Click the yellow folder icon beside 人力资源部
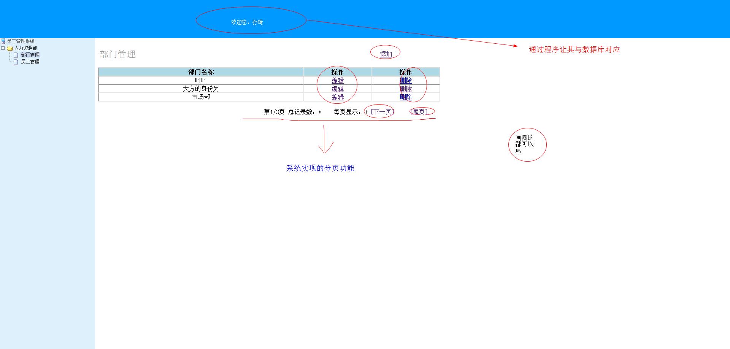730x349 pixels. click(10, 48)
